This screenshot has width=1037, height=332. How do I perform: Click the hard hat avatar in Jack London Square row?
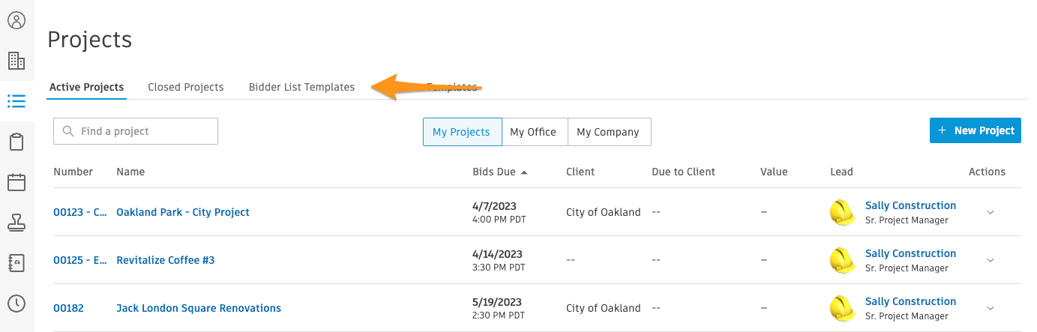[843, 308]
